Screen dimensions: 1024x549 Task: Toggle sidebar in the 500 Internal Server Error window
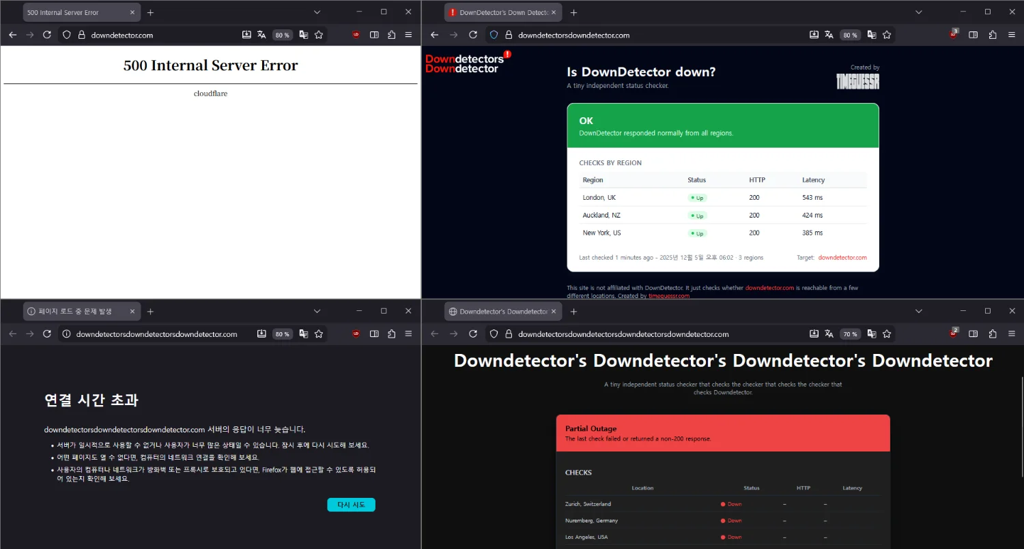click(x=374, y=35)
